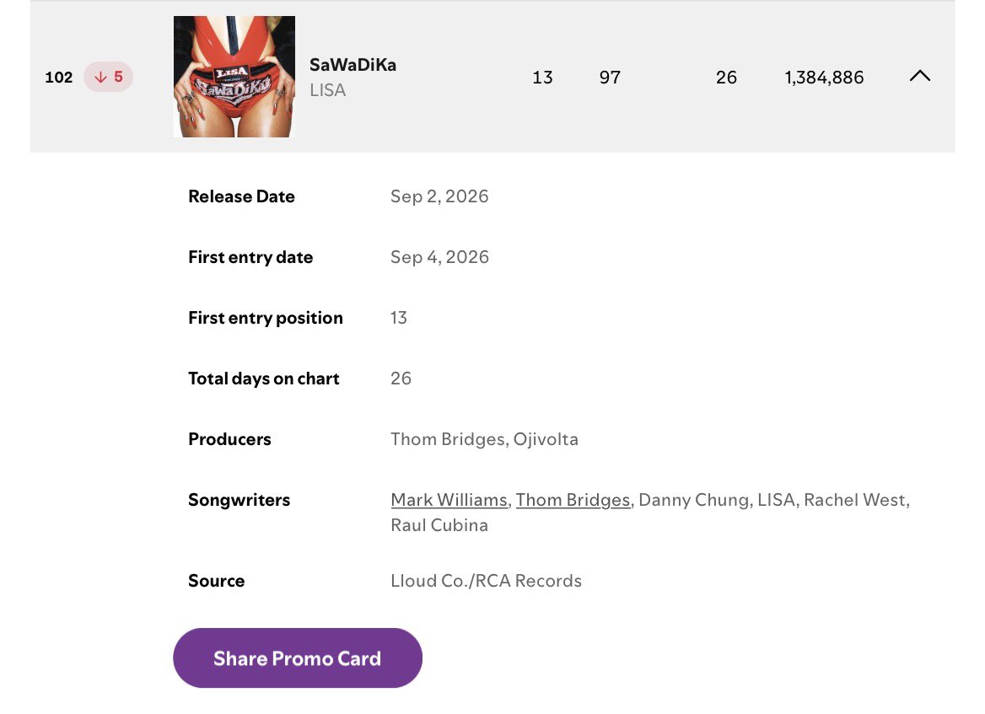Click the Share Promo Card button
The width and height of the screenshot is (985, 714).
[298, 658]
